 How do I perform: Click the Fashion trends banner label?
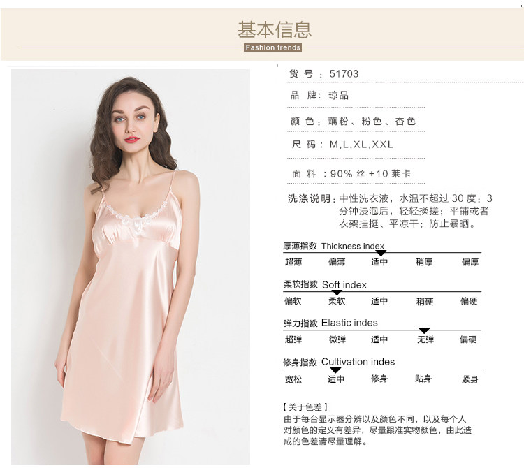click(272, 47)
